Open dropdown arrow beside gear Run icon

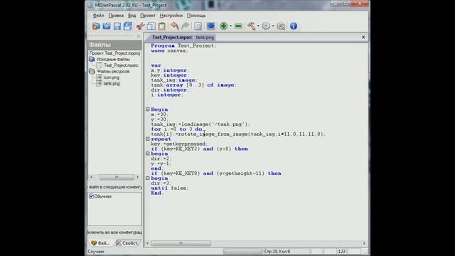pos(273,26)
